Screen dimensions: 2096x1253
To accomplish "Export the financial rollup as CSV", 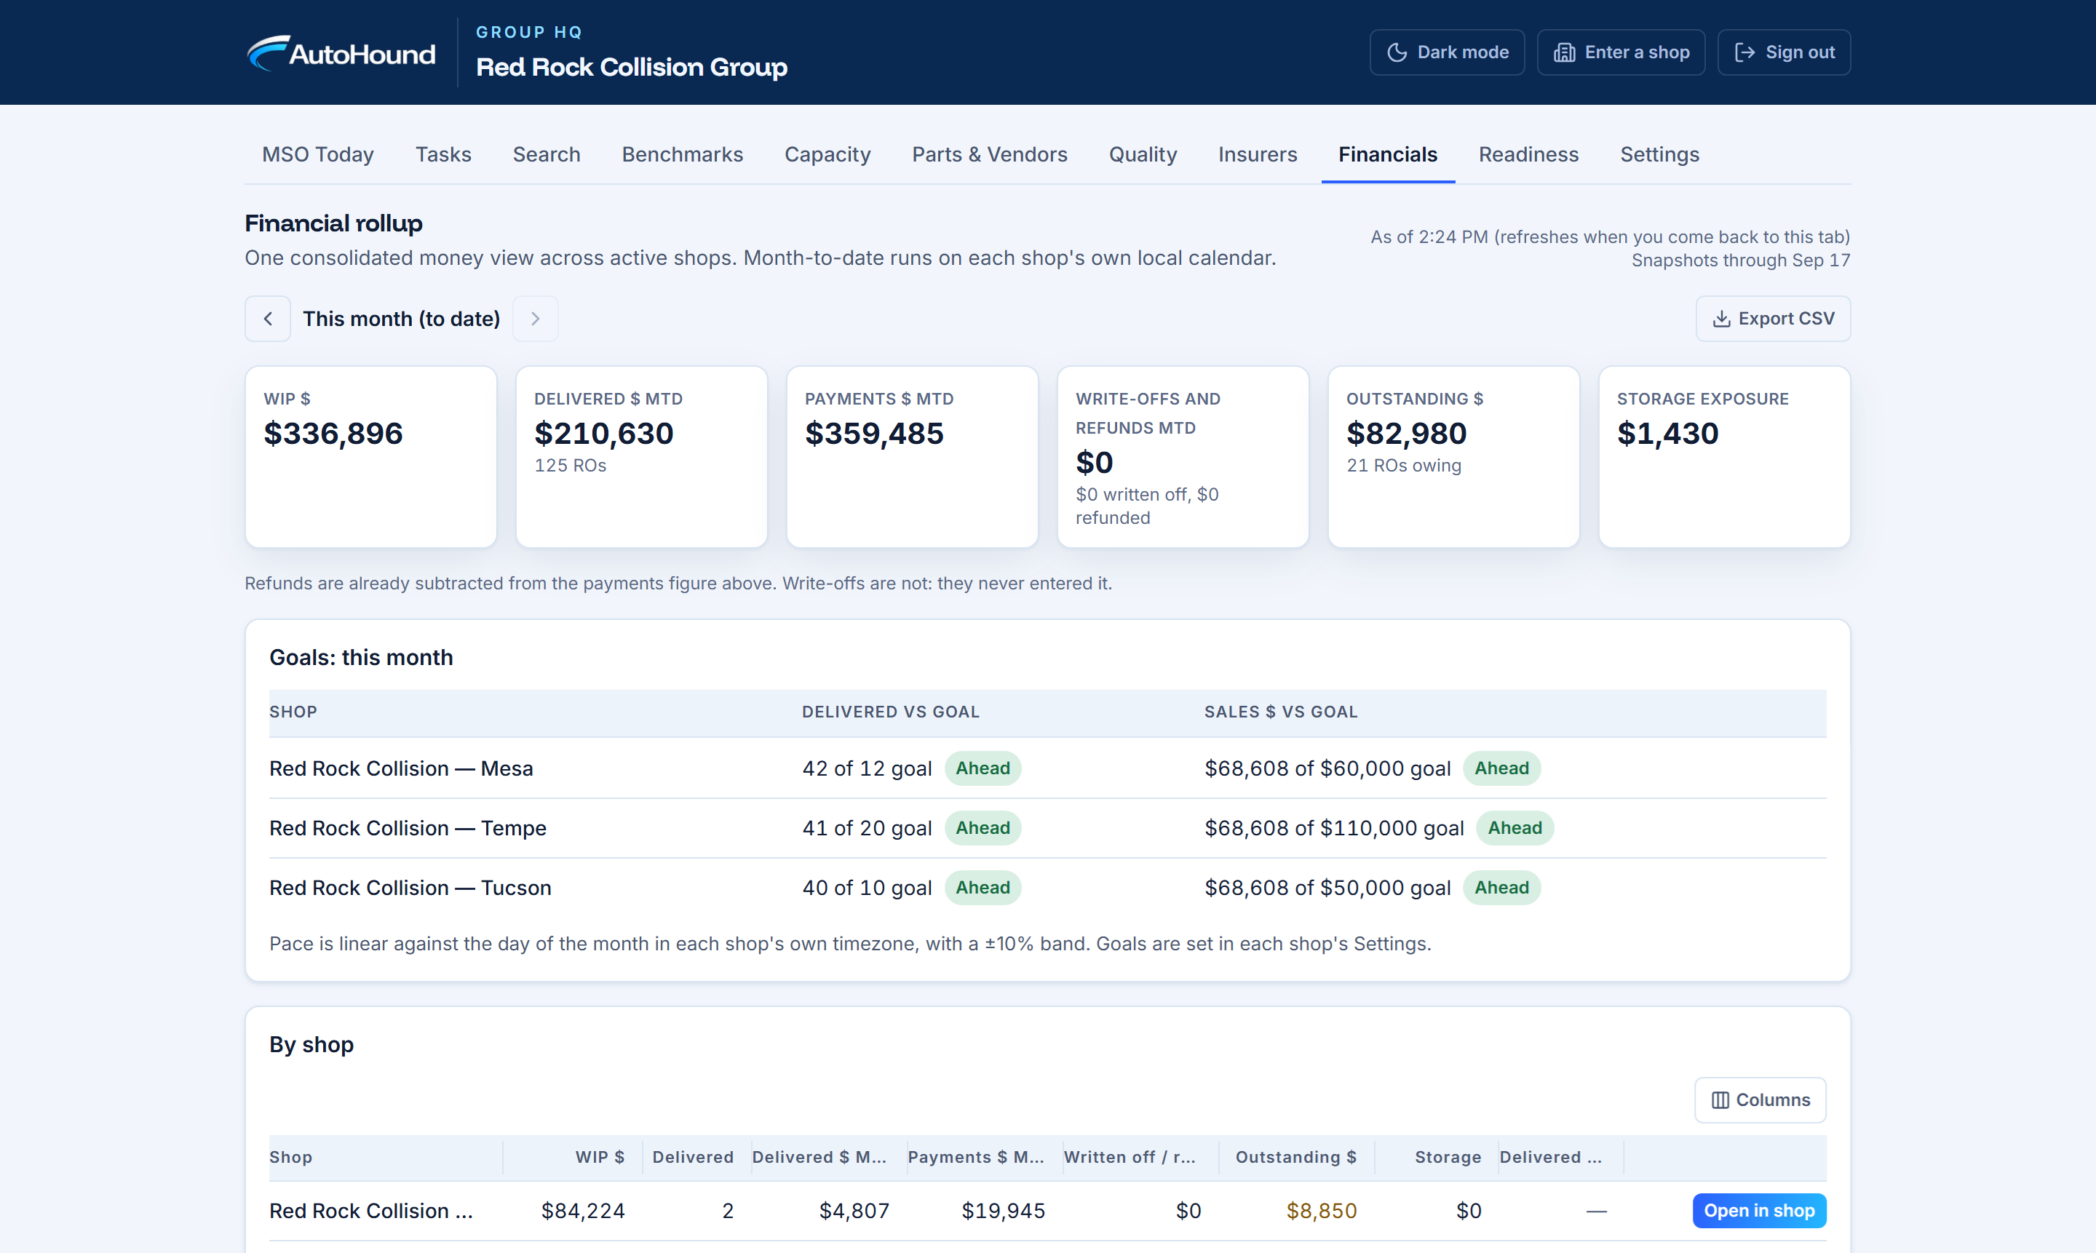I will [1773, 318].
